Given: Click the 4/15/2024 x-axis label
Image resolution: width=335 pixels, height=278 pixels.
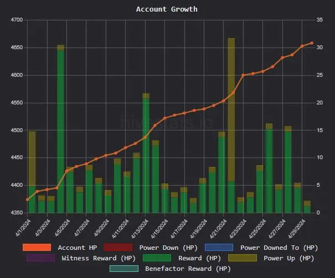Looking at the screenshot, I should (x=159, y=229).
